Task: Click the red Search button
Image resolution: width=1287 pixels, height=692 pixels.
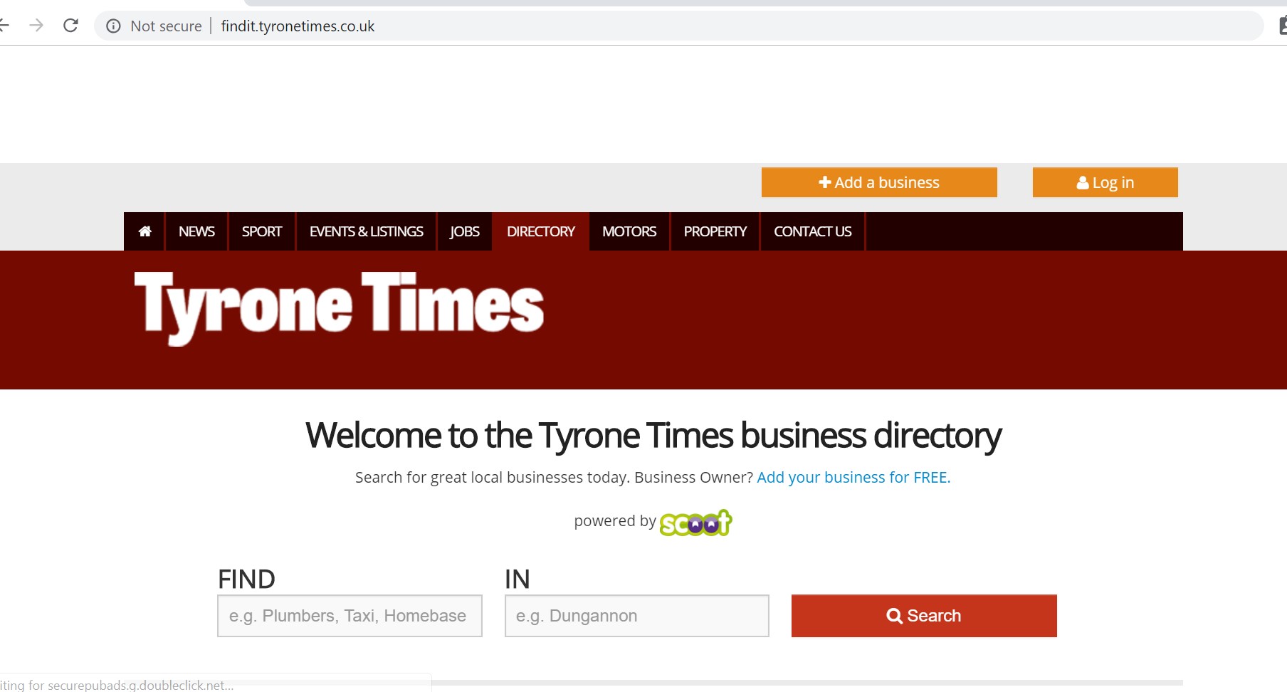Action: [x=924, y=616]
